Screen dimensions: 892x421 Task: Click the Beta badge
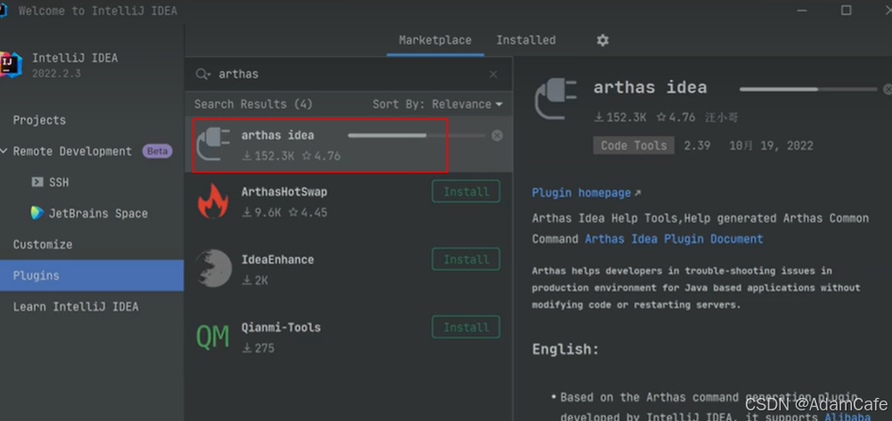coord(158,151)
